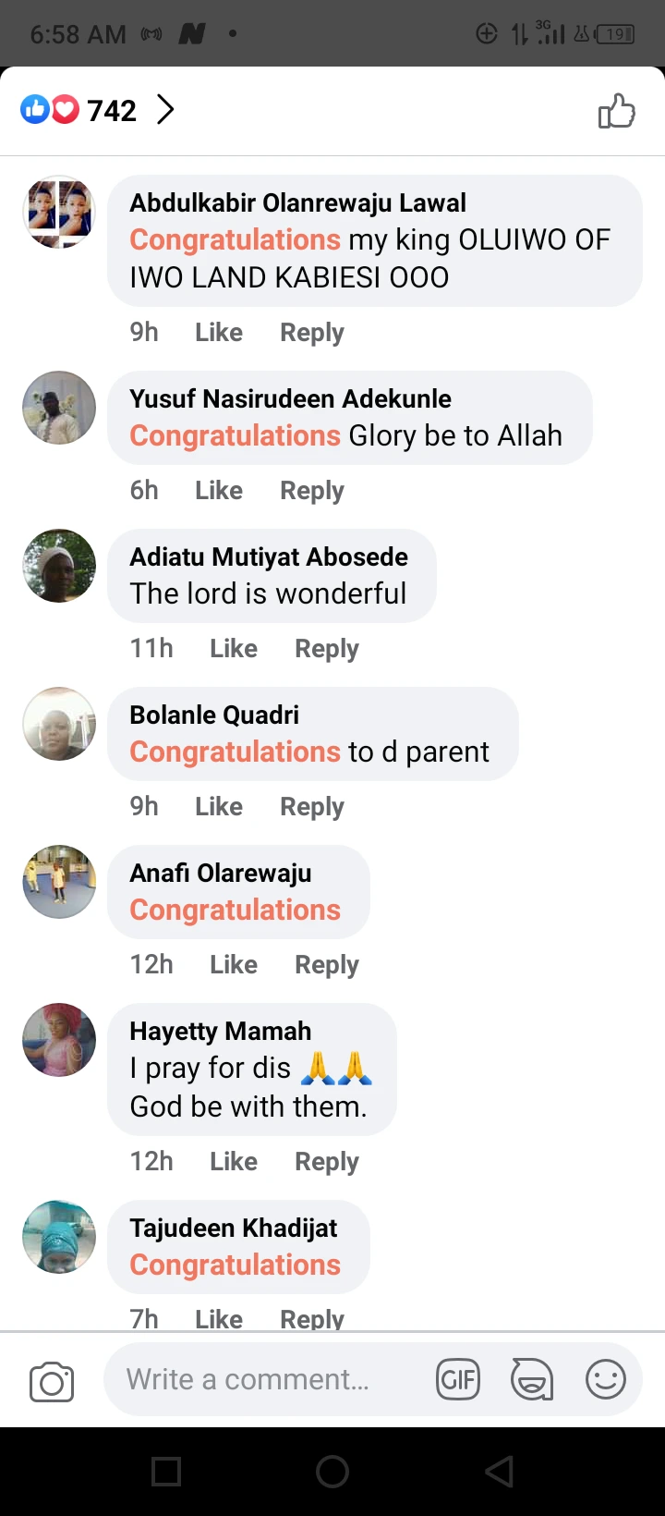The height and width of the screenshot is (1516, 665).
Task: Like Yusuf Nasirudeen Adekunle's comment
Action: [x=219, y=491]
